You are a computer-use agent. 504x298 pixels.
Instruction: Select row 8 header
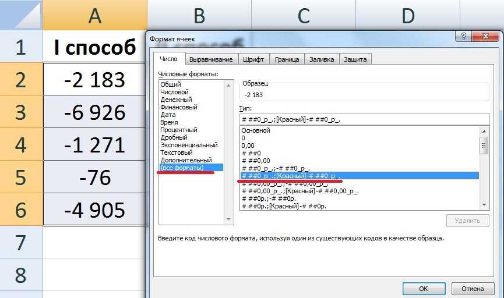pos(21,275)
